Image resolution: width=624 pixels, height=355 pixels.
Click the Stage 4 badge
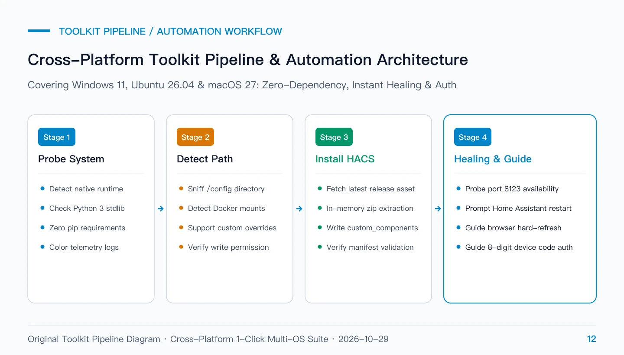coord(473,137)
